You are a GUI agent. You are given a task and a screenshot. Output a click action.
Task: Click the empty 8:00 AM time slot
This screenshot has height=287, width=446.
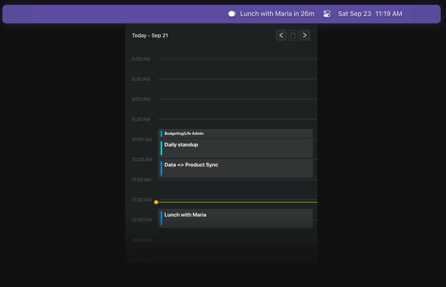click(237, 69)
